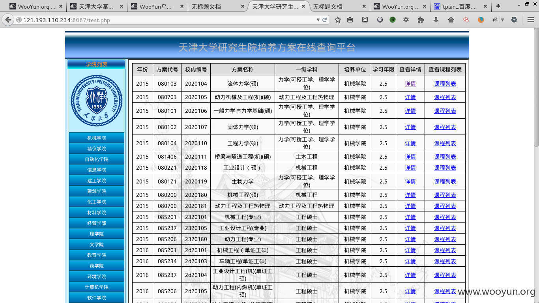Open 课程列表 for 流体力学(硕)
Viewport: 539px width, 303px height.
pyautogui.click(x=445, y=84)
